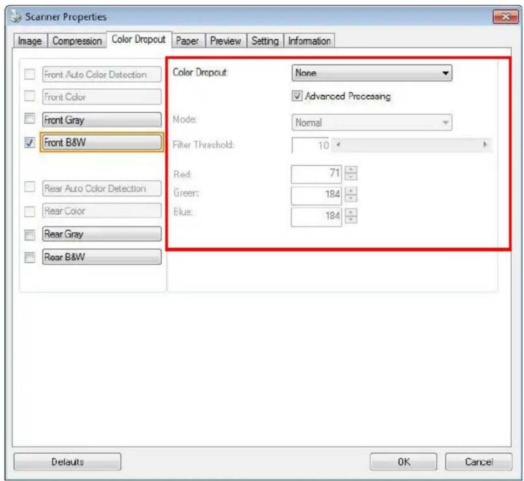Switch to the Setting tab
Image resolution: width=524 pixels, height=481 pixels.
tap(265, 41)
